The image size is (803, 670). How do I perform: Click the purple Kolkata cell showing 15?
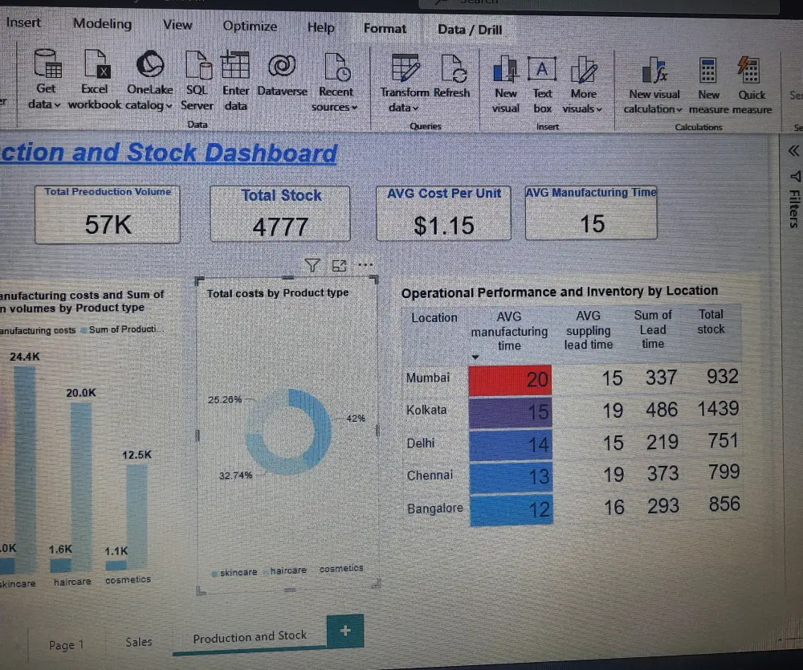click(x=511, y=412)
